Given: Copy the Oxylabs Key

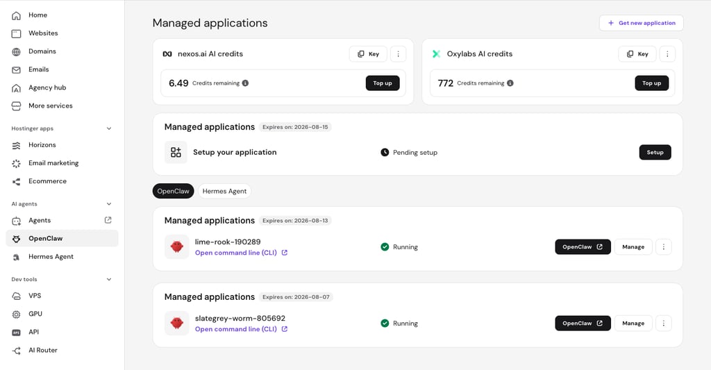Looking at the screenshot, I should [637, 54].
